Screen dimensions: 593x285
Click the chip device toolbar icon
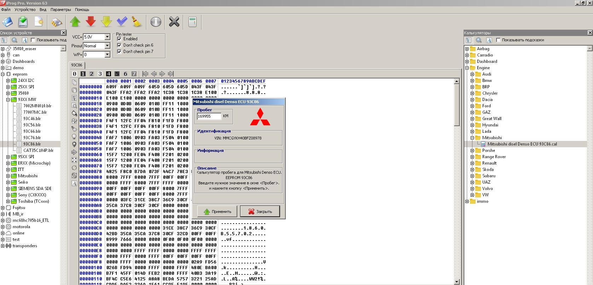56,22
